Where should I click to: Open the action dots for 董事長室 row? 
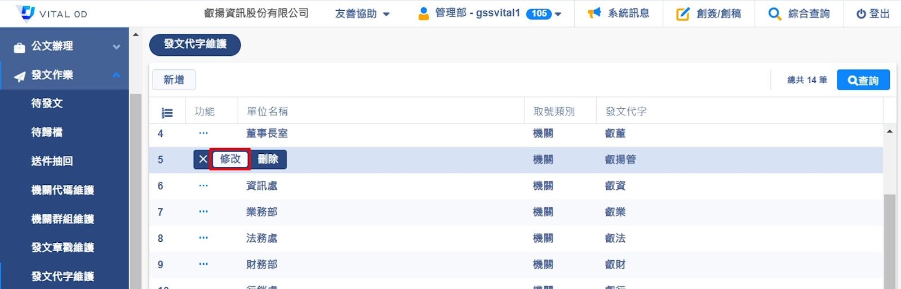pyautogui.click(x=203, y=134)
